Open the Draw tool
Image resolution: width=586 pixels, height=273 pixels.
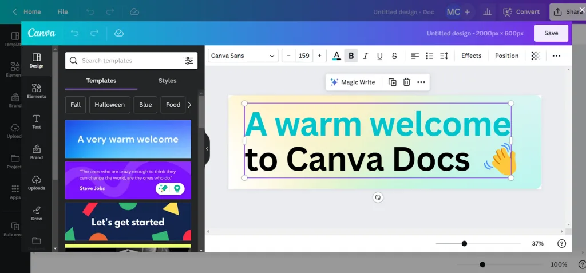[37, 213]
